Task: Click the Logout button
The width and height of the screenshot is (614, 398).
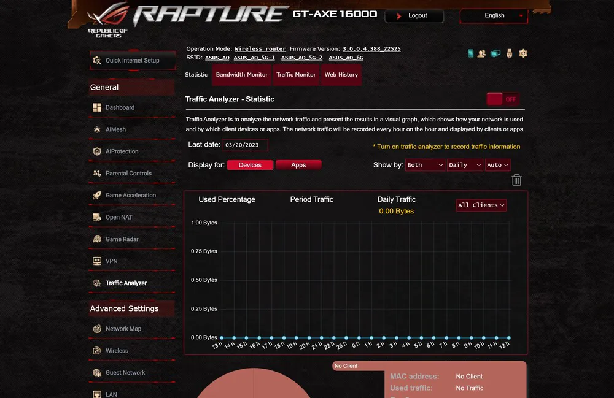Action: pos(414,16)
